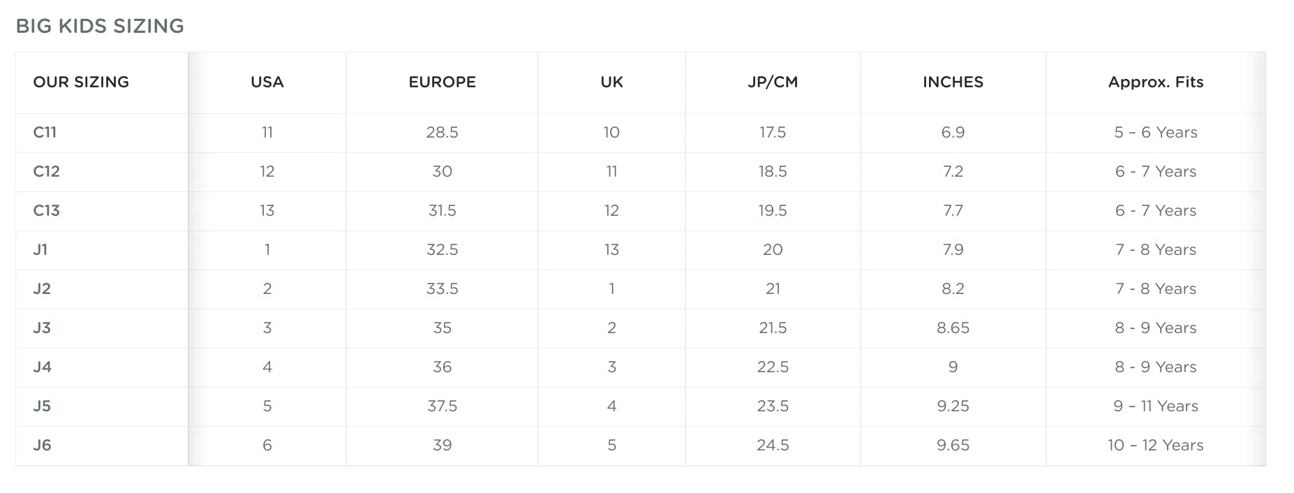Click the BIG KIDS SIZING heading

point(100,26)
